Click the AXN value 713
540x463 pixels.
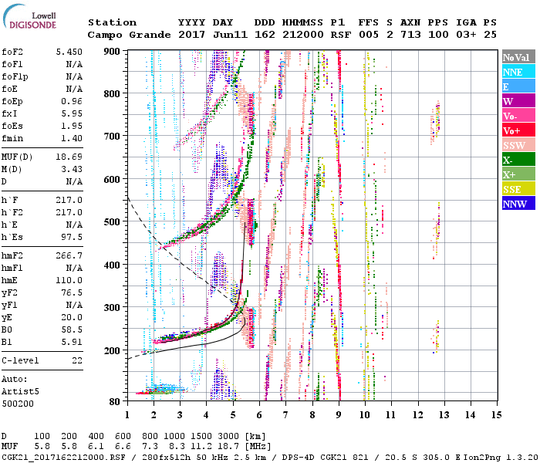point(410,35)
